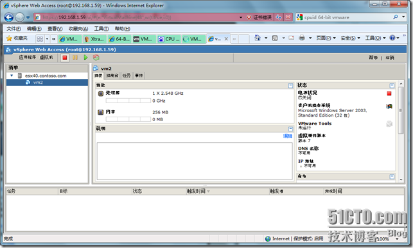The image size is (413, 248).
Task: Collapse the Status (状态) panel
Action: 392,86
